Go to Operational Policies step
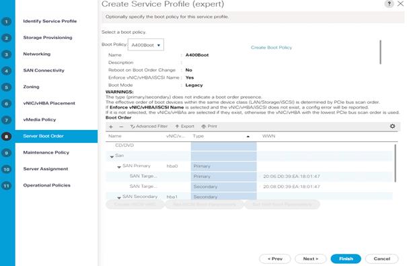 (46, 185)
